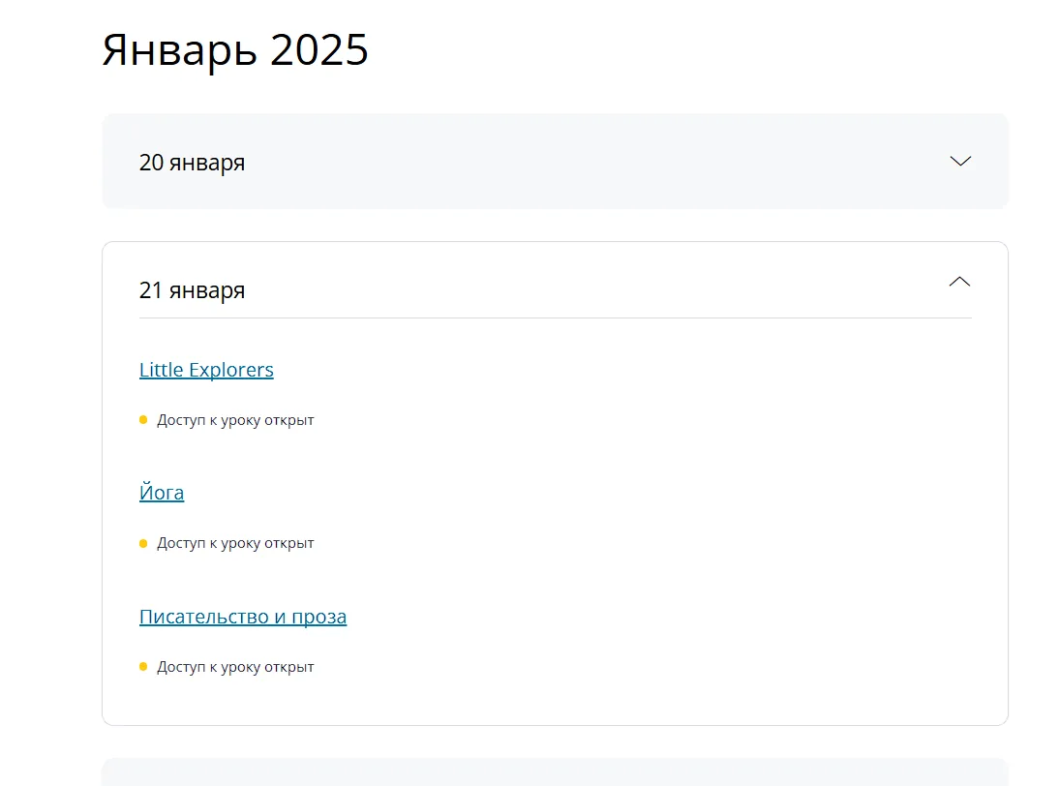Viewport: 1060px width, 786px height.
Task: Click the 21 января date label
Action: click(x=192, y=290)
